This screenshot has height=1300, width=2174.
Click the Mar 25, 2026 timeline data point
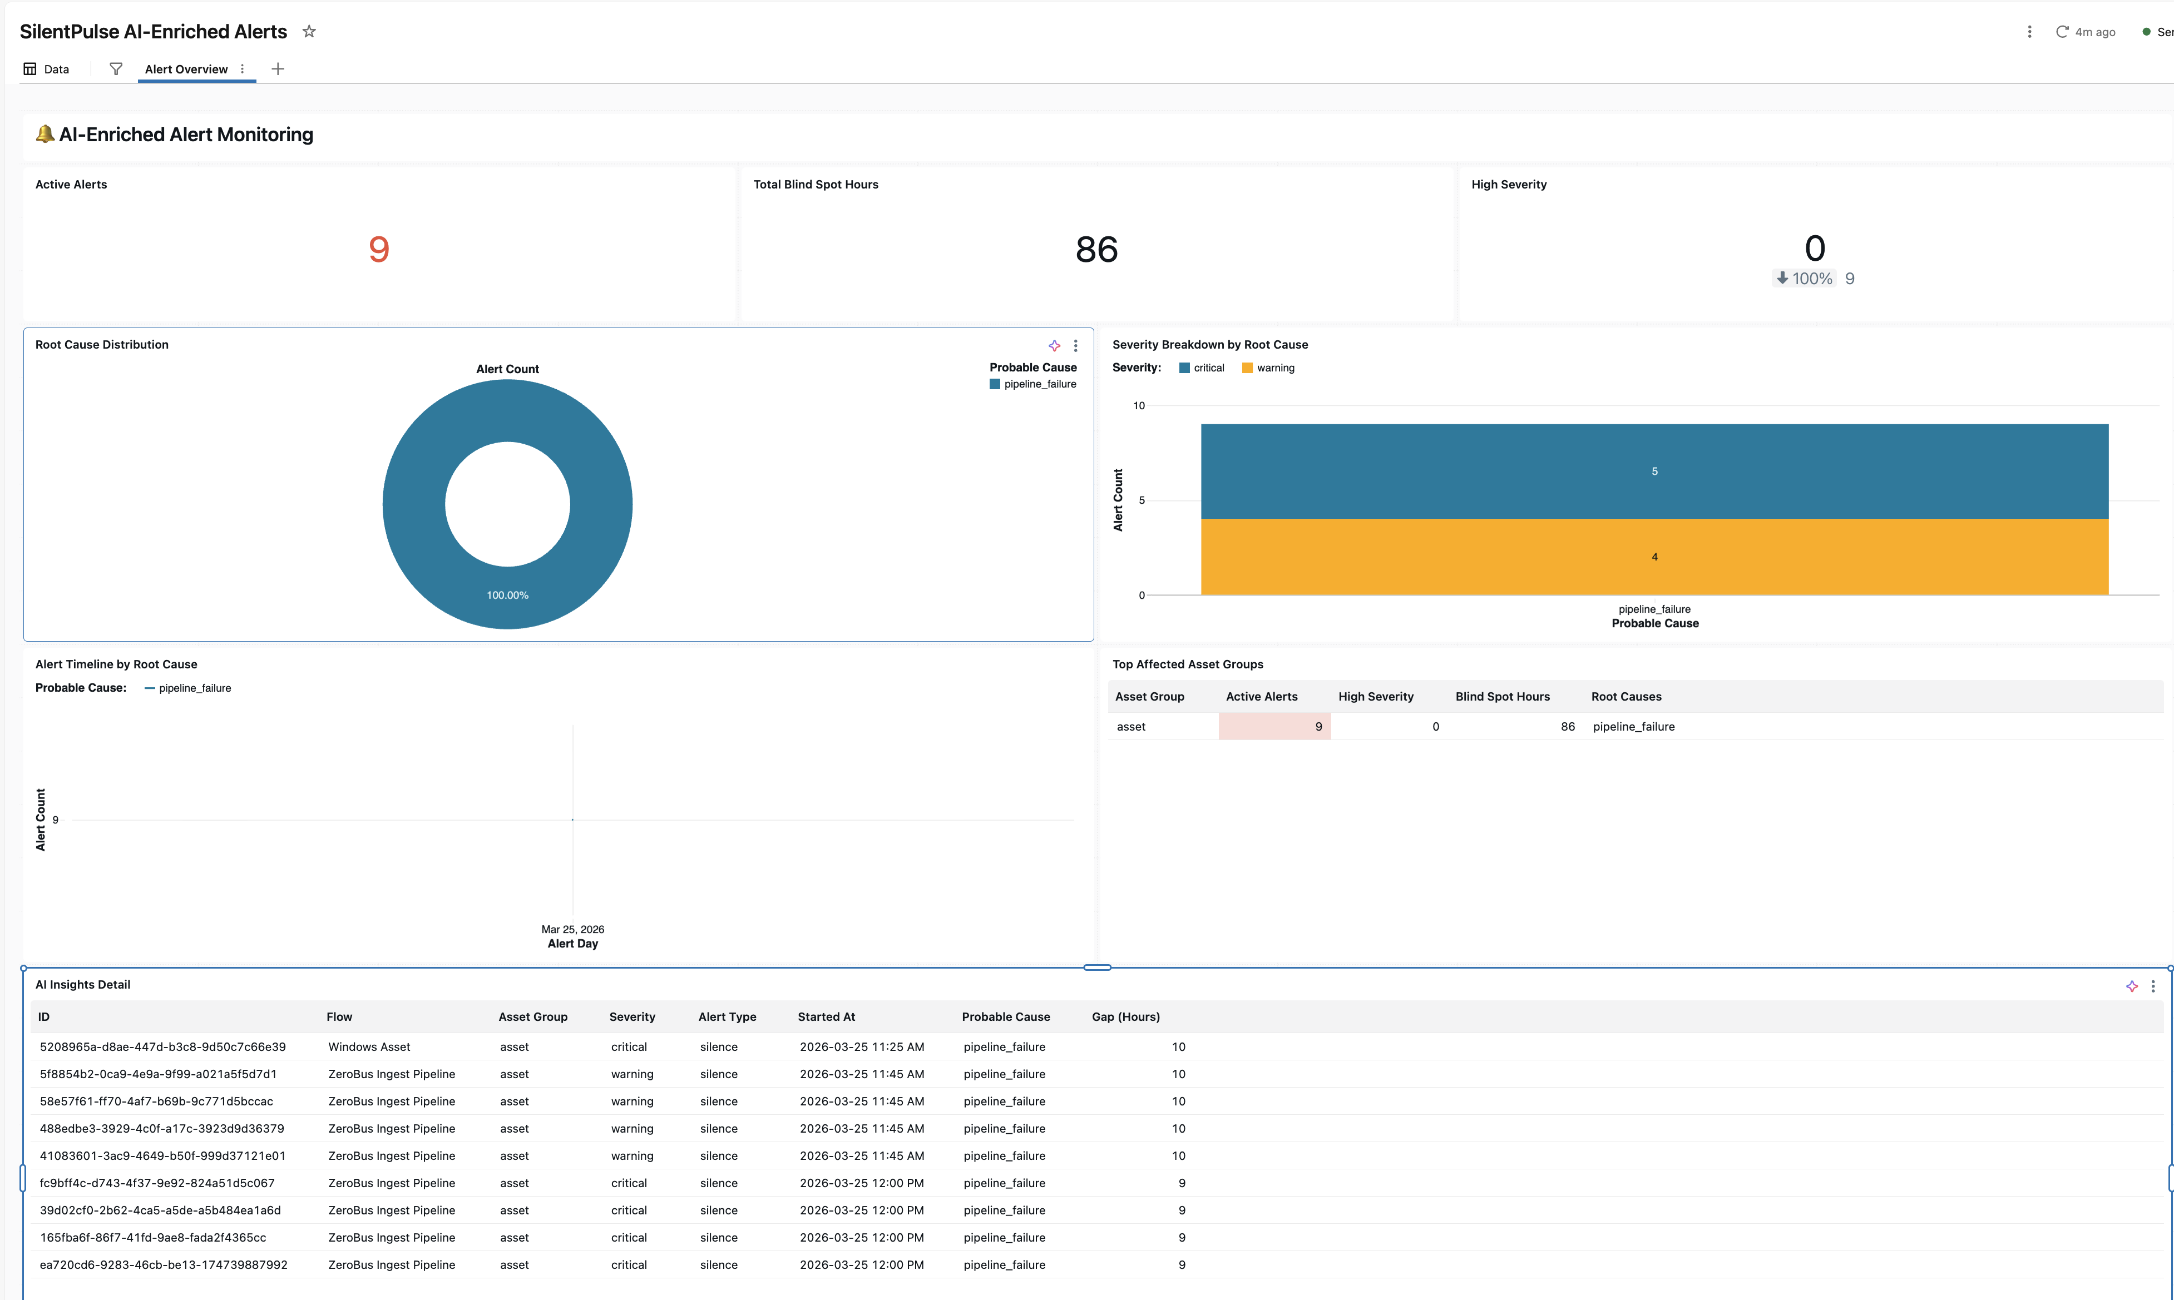click(x=572, y=820)
